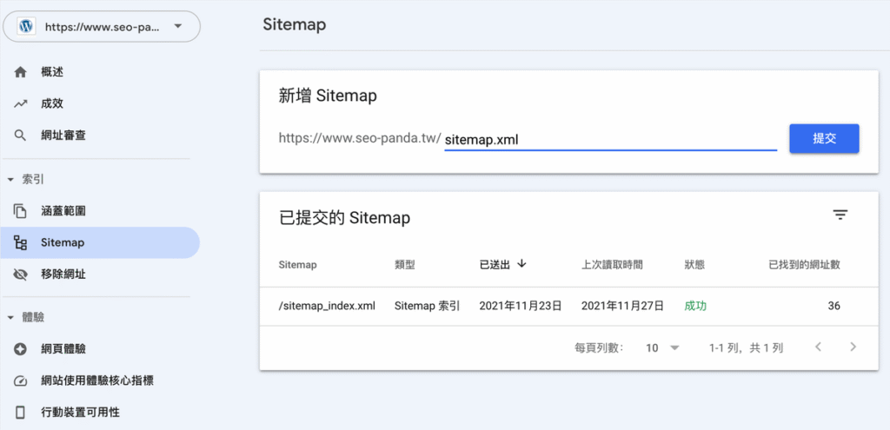Screen dimensions: 890x430
Task: Click the plus-circle icon beside 網頁體驗
Action: (x=21, y=349)
